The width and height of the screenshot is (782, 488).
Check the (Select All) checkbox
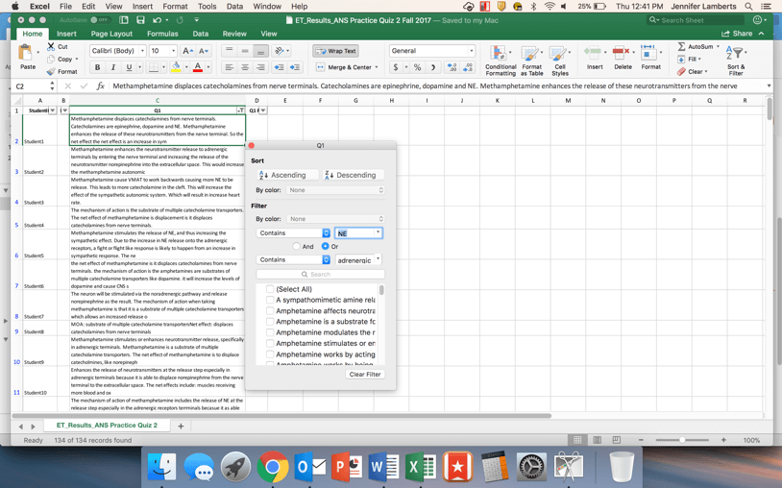click(x=270, y=289)
